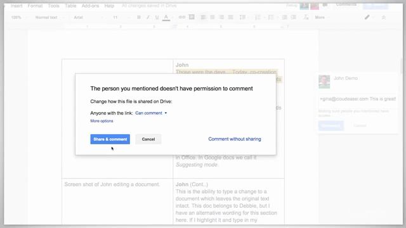Click the pink collaborator avatar in header
406x228 pixels.
(315, 6)
